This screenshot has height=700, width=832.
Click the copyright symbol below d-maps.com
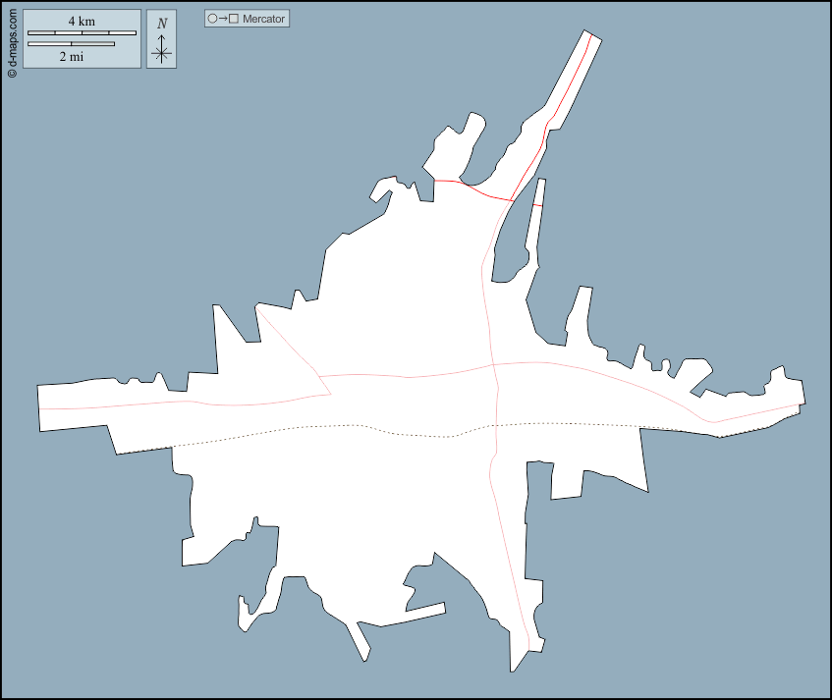click(x=12, y=72)
